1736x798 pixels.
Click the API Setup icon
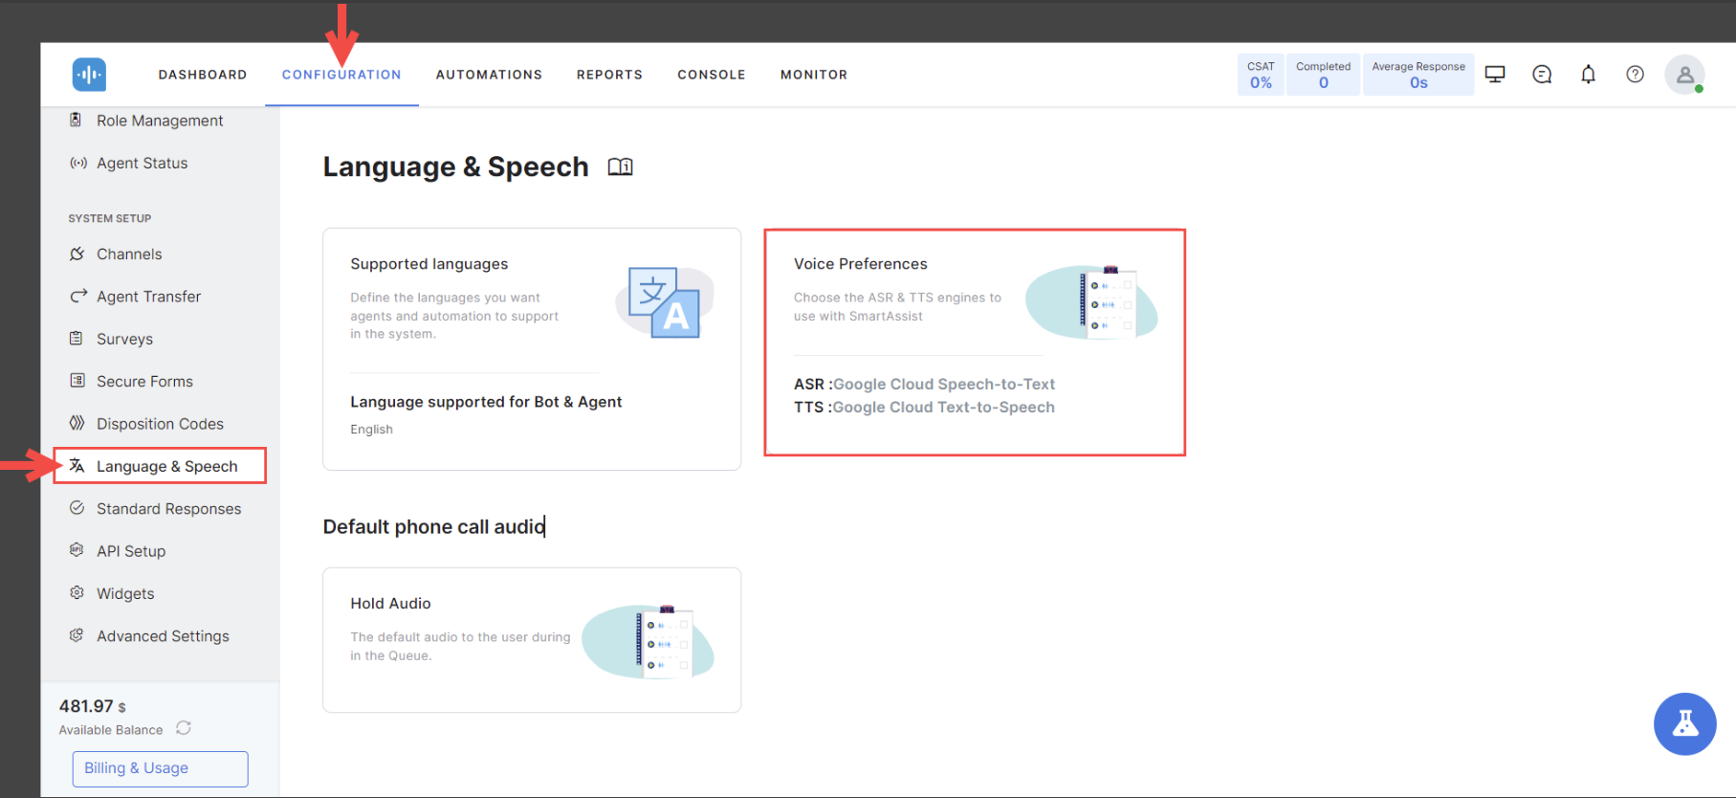coord(77,550)
